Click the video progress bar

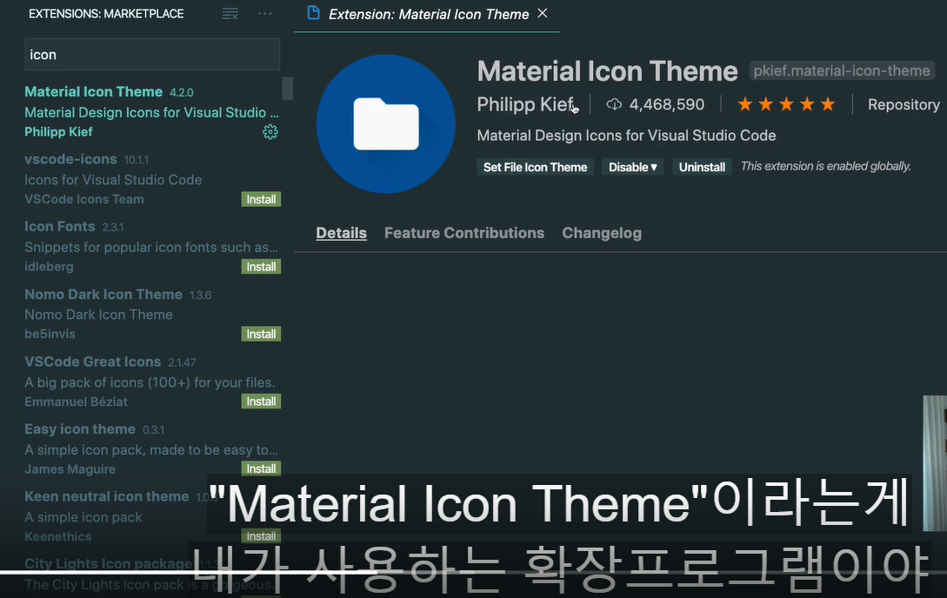(x=473, y=571)
